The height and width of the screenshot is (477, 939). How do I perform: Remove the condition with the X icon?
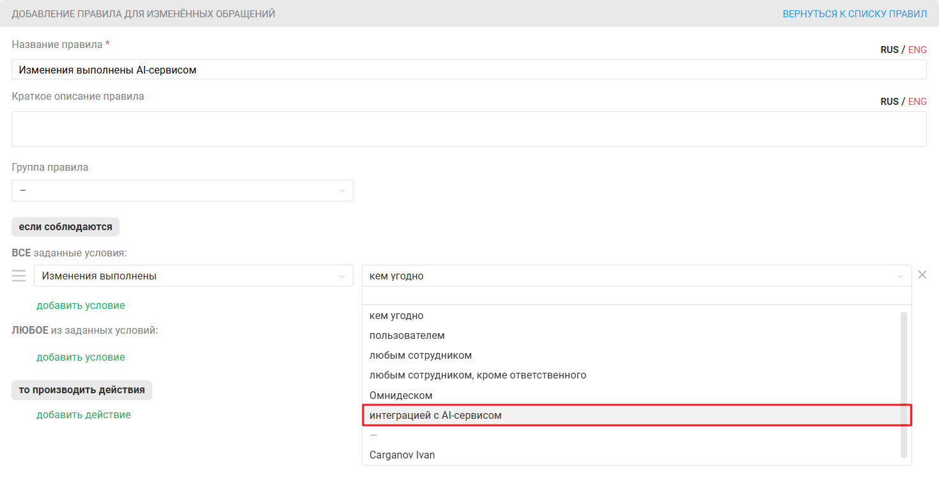922,275
